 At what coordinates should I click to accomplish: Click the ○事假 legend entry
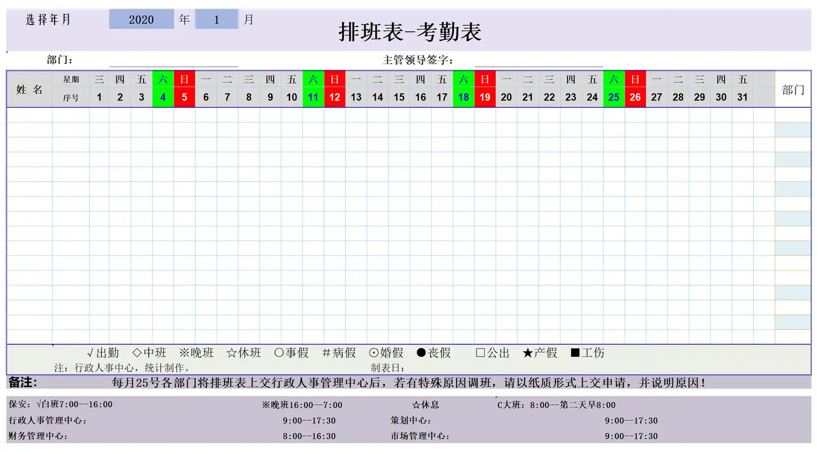291,353
